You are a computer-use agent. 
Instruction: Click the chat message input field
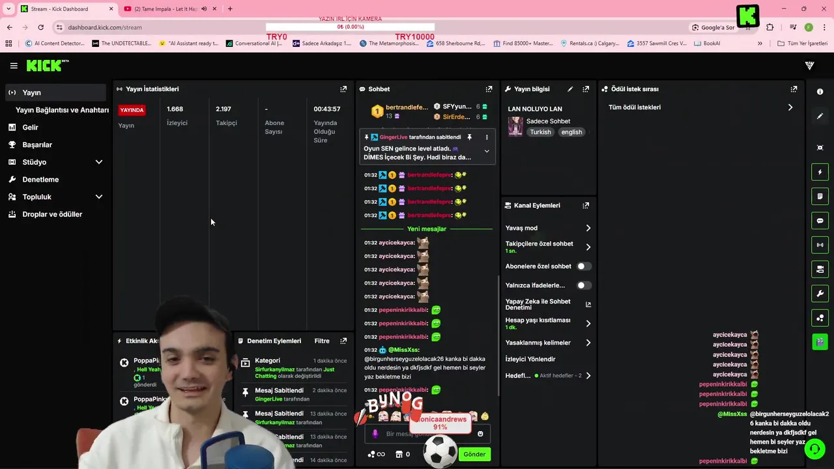pyautogui.click(x=427, y=434)
